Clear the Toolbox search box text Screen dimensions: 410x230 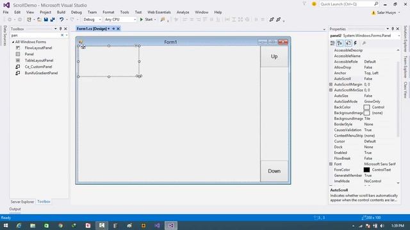pyautogui.click(x=62, y=35)
